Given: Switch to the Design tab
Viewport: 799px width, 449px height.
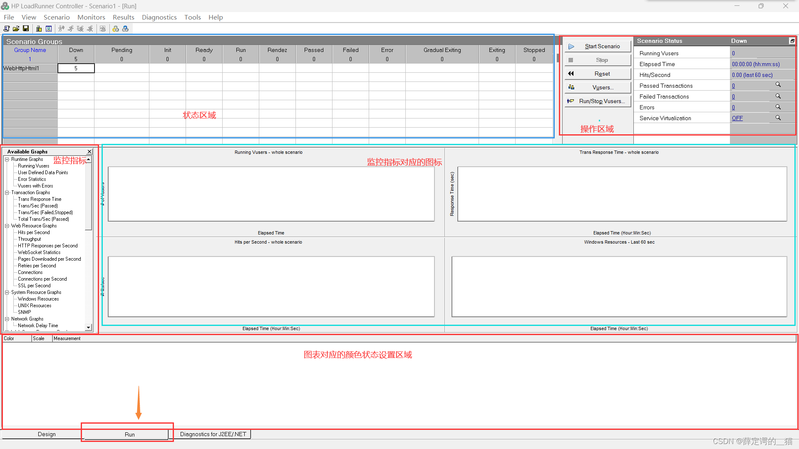Looking at the screenshot, I should [x=47, y=434].
